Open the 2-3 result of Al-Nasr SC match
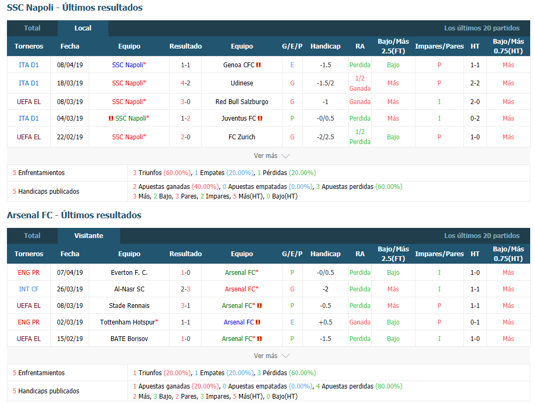This screenshot has width=535, height=404. point(186,289)
